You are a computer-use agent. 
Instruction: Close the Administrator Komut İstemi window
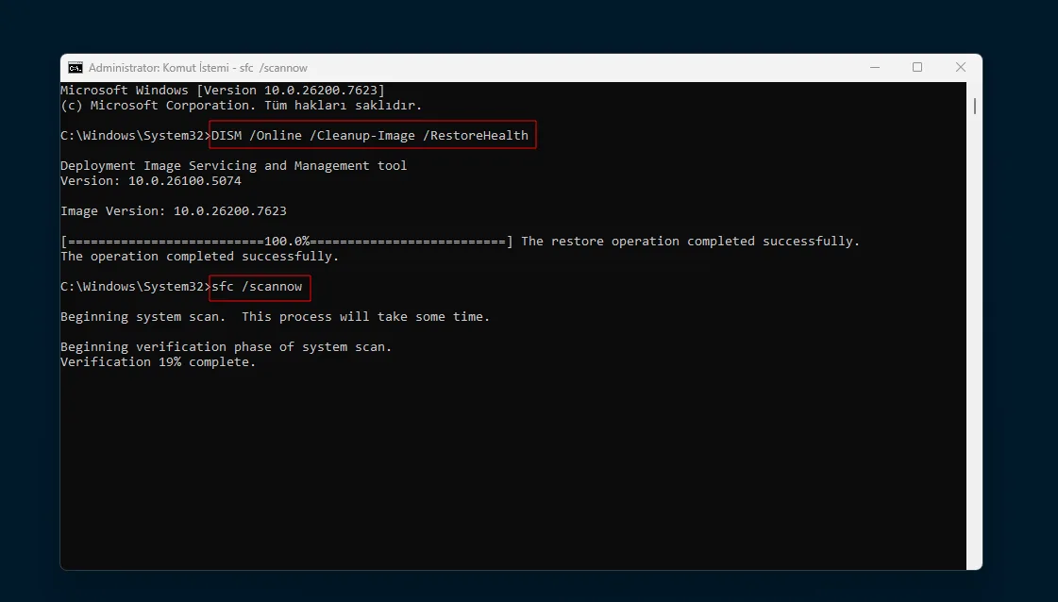point(960,68)
